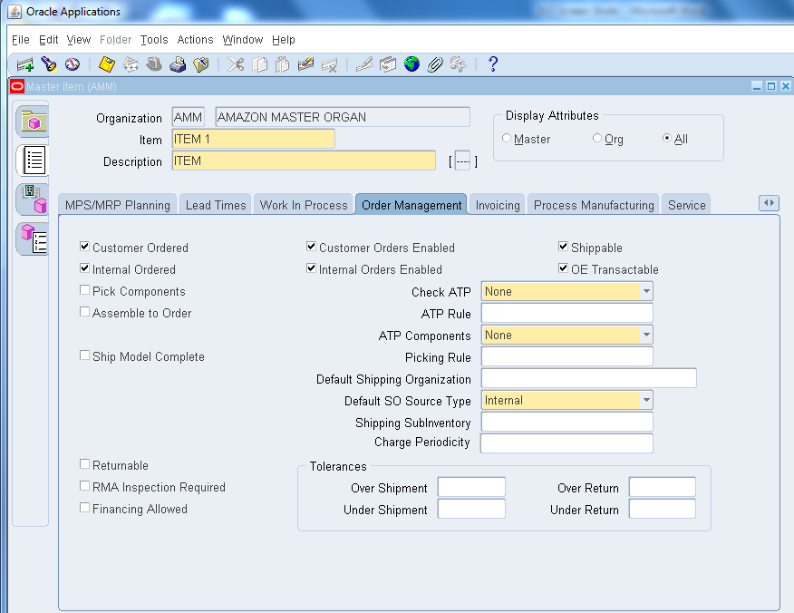794x613 pixels.
Task: Switch to the MPS/MRP Planning tab
Action: click(x=118, y=205)
